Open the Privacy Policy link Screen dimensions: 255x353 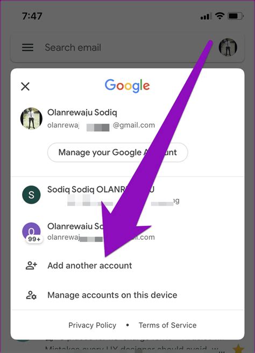pyautogui.click(x=92, y=325)
